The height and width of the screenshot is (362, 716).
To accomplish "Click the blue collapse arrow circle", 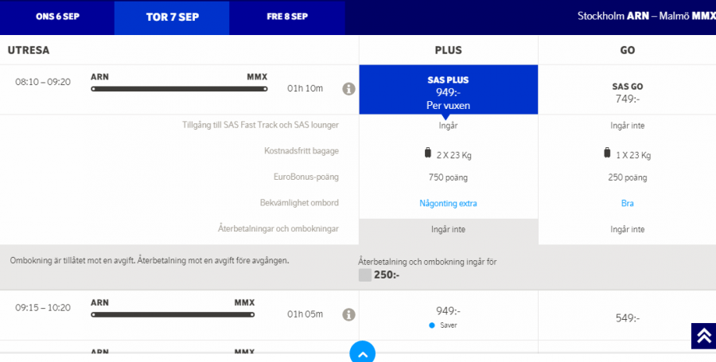I will coord(362,352).
